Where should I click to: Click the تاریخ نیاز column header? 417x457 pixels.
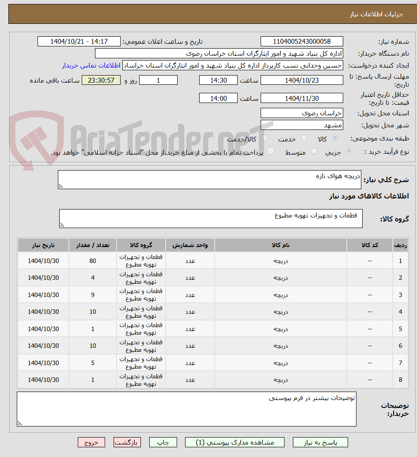43,245
